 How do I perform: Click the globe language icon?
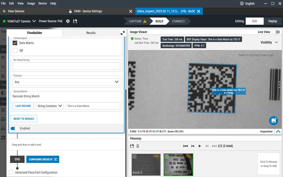[x=242, y=3]
